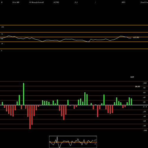
Task: Click the 60 label on MR axis
Action: click(x=144, y=93)
